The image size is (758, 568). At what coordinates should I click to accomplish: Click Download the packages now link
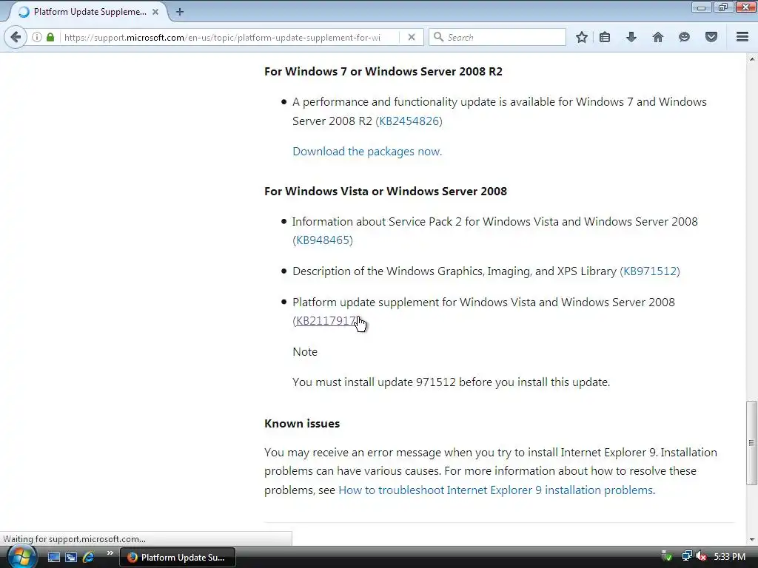coord(367,152)
